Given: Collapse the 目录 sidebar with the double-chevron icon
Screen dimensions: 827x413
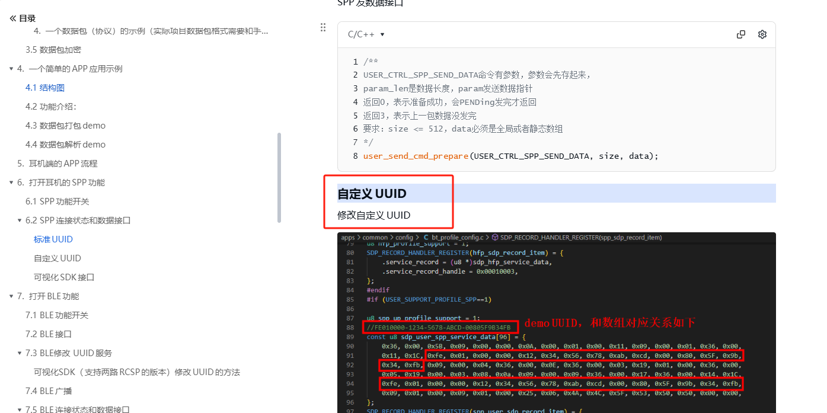Looking at the screenshot, I should click(12, 18).
